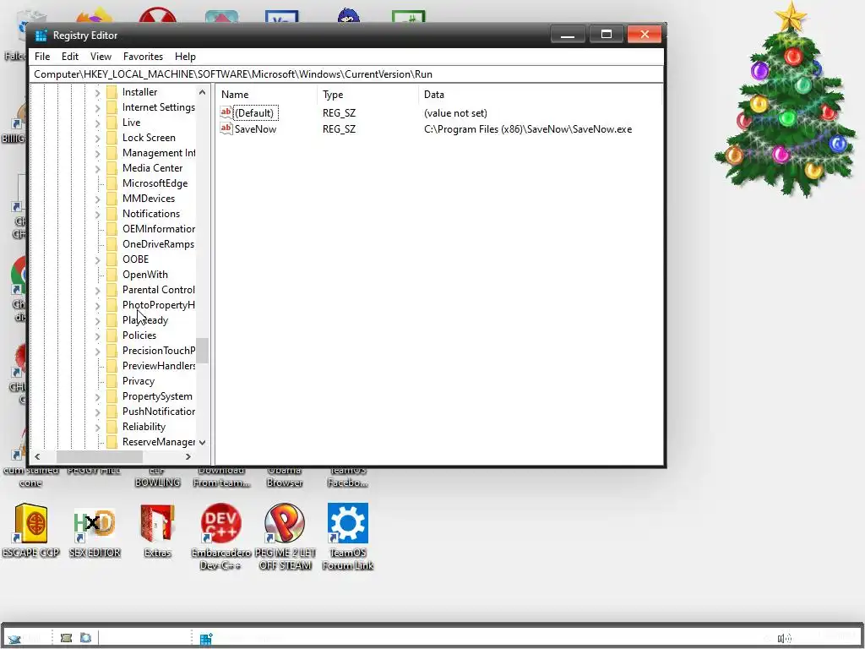This screenshot has height=649, width=865.
Task: Expand the Notifications key
Action: (98, 214)
